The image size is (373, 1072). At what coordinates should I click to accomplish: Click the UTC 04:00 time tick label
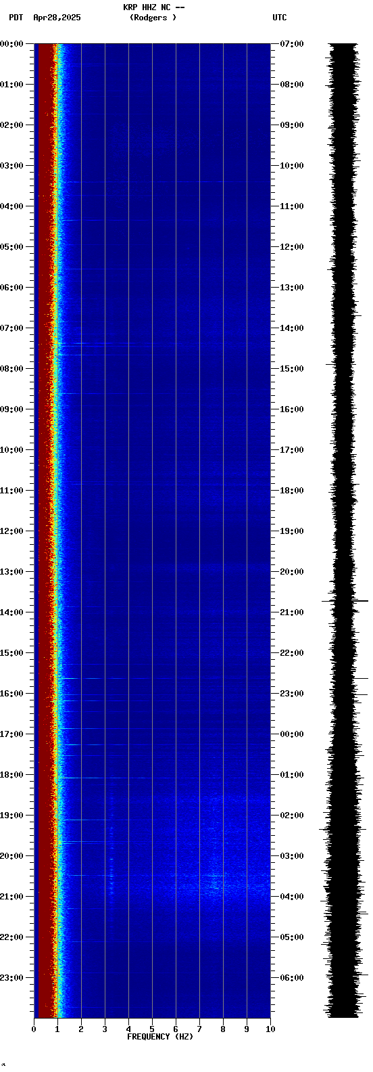(292, 897)
